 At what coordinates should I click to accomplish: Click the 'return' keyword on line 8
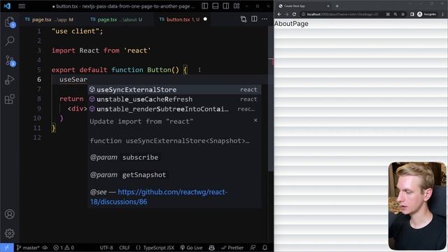71,99
